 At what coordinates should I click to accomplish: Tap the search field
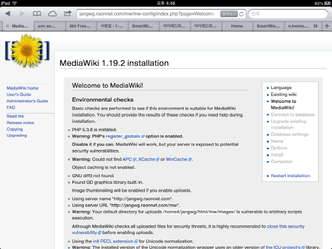click(288, 14)
